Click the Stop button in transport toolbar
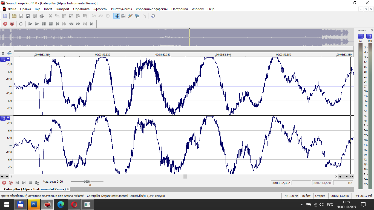 coord(51,24)
